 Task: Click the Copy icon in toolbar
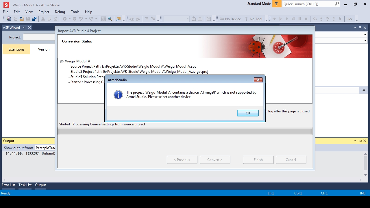point(49,19)
